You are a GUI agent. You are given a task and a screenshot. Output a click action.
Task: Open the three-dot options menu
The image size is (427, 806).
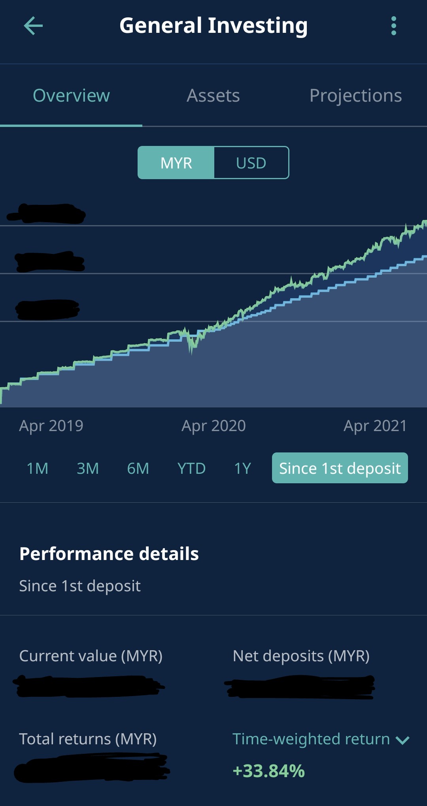393,26
